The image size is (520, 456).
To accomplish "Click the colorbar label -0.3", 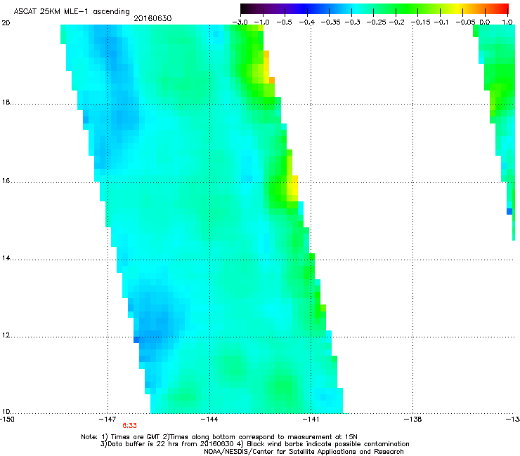I will click(x=353, y=22).
